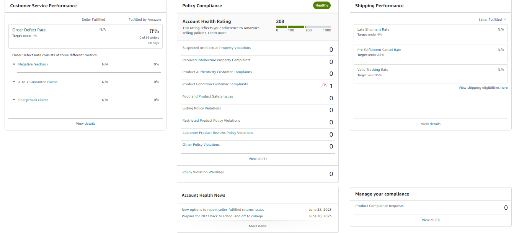Open Product Condition Customer Complaints
Screen dimensions: 514x233
pyautogui.click(x=215, y=84)
